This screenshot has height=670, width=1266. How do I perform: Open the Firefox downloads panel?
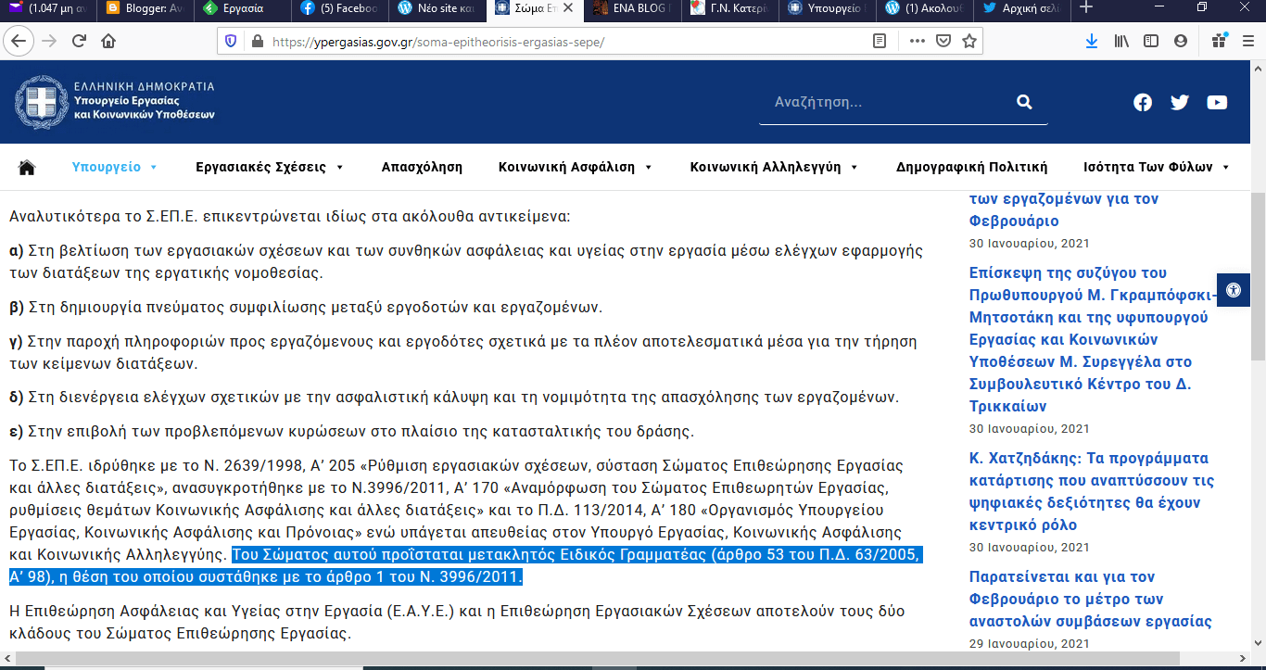(1092, 42)
